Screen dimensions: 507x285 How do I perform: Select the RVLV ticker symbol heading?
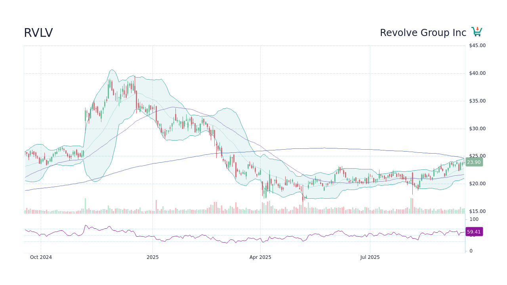coord(38,32)
